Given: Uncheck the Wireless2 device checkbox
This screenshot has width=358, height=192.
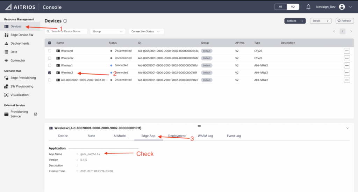Looking at the screenshot, I should click(50, 73).
